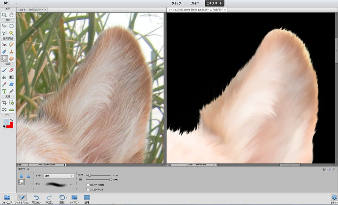The width and height of the screenshot is (338, 205).
Task: Select the Spot Healing bandage tool
Action: [x=11, y=45]
